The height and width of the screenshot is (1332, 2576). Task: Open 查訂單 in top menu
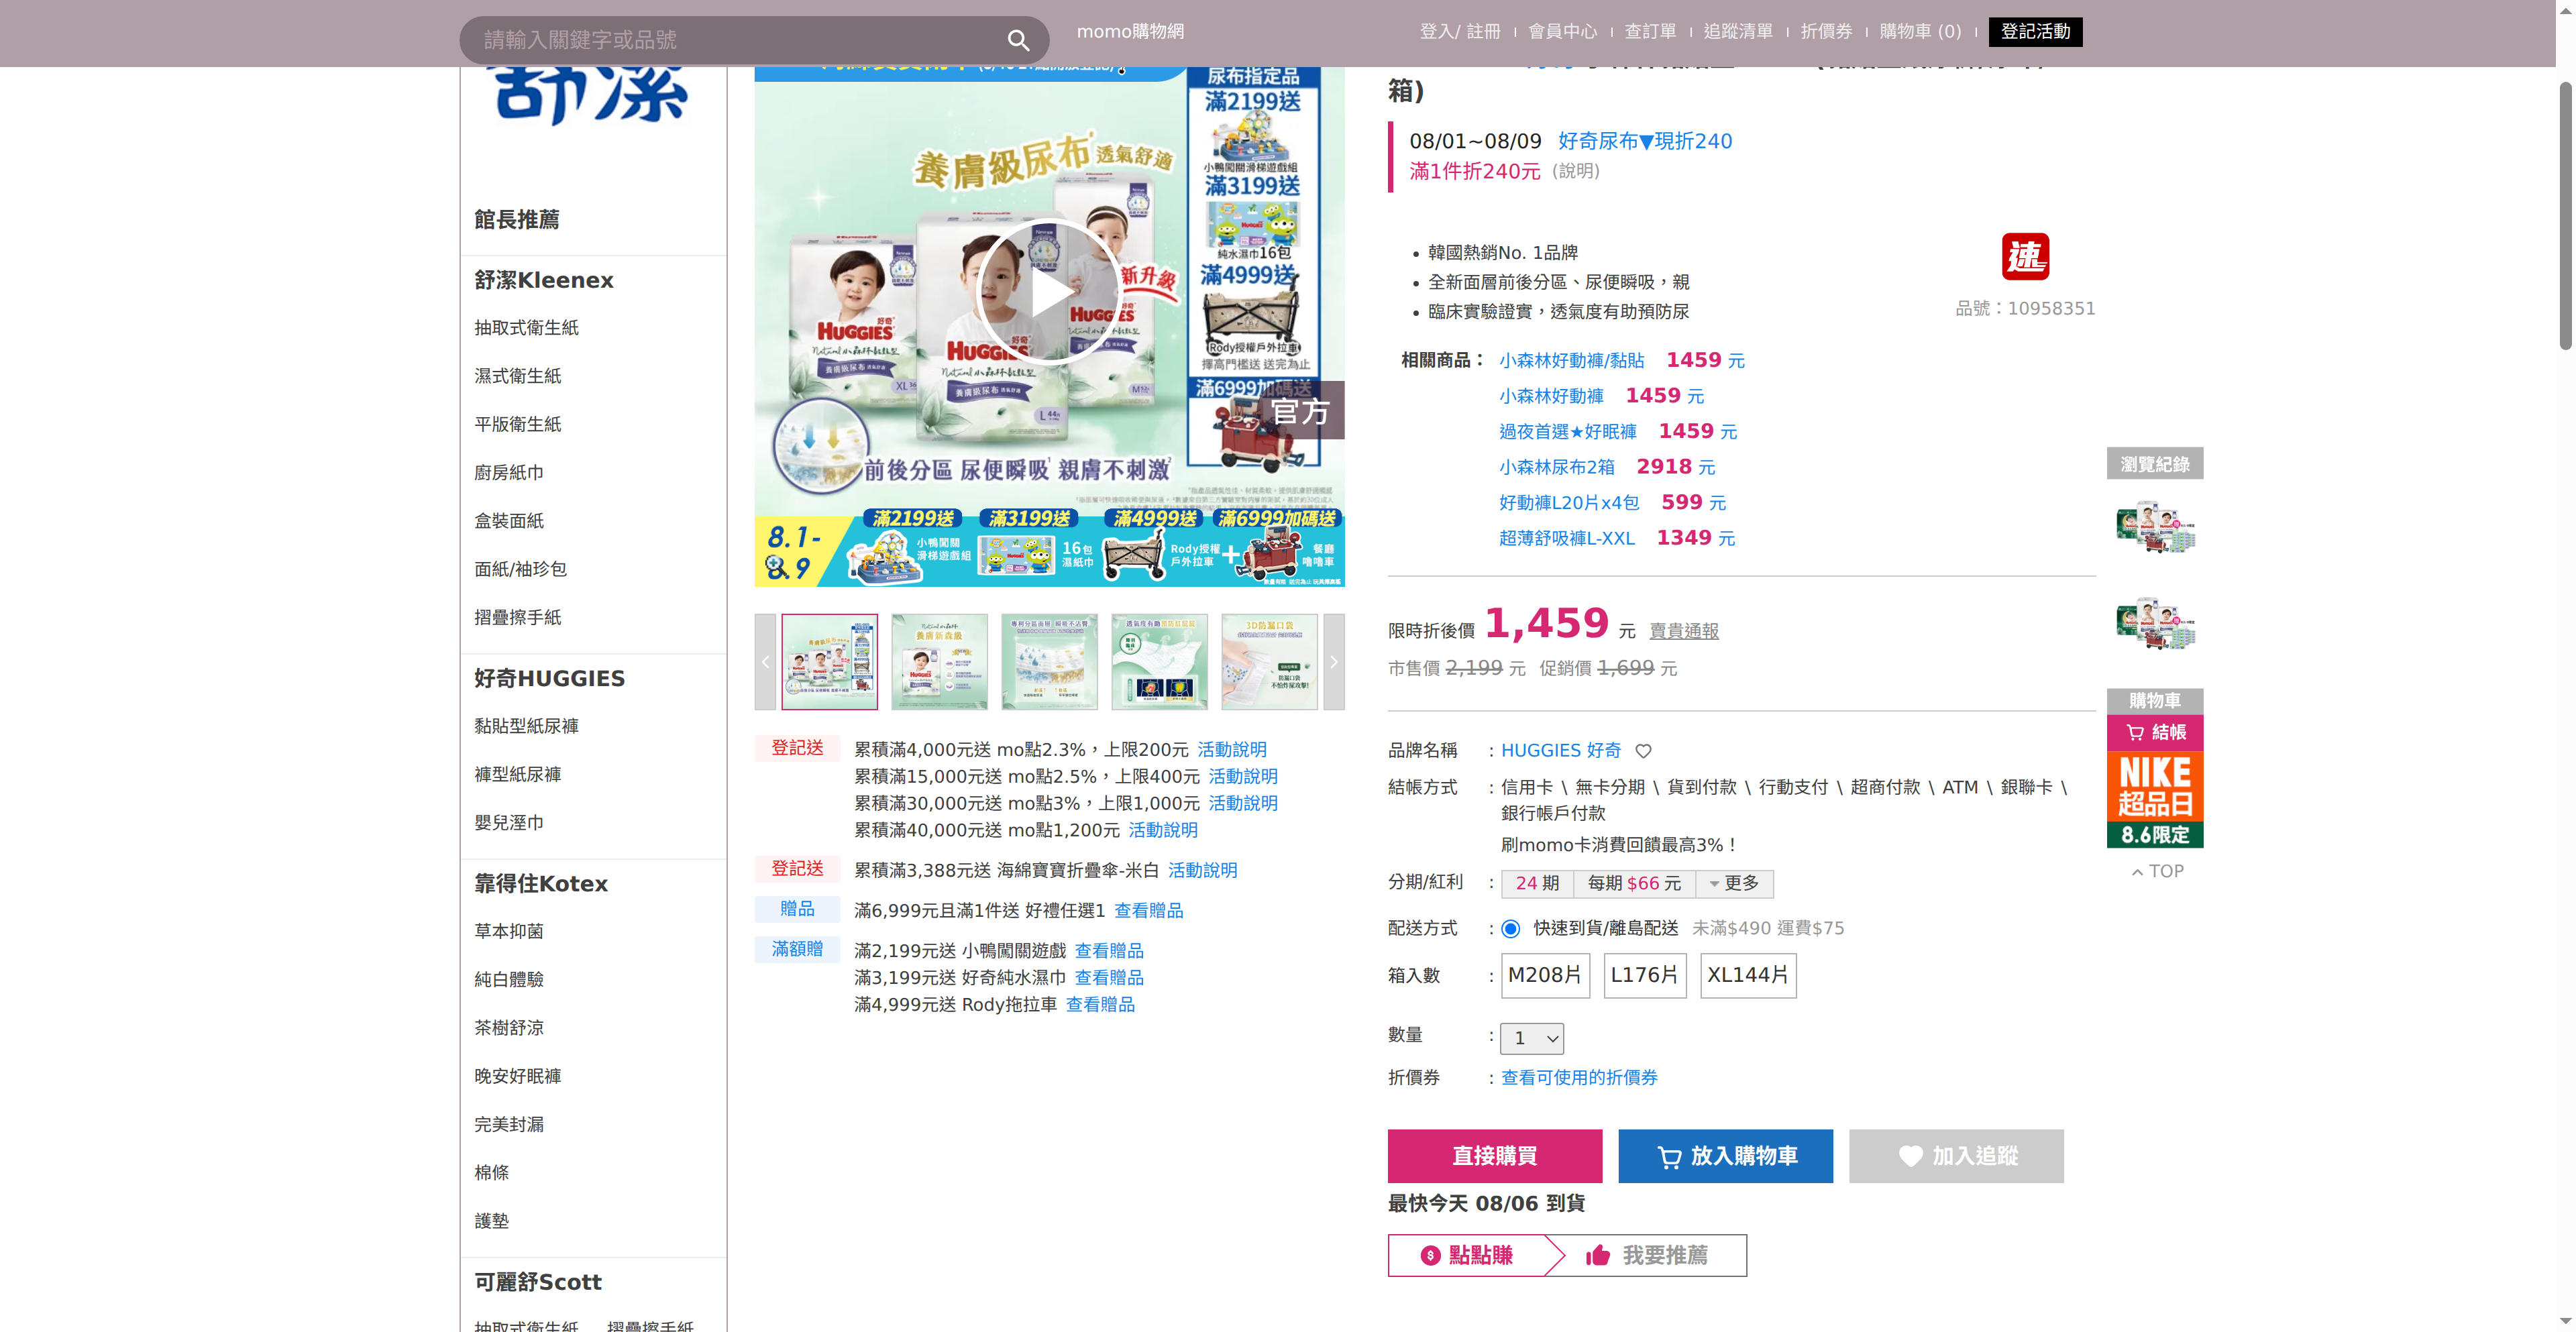pyautogui.click(x=1650, y=32)
